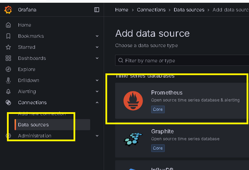Image resolution: width=249 pixels, height=170 pixels.
Task: Expand the Alerting section chevron
Action: (x=97, y=91)
